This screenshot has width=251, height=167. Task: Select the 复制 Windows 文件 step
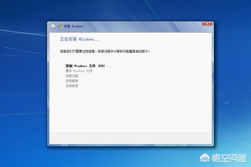[81, 66]
